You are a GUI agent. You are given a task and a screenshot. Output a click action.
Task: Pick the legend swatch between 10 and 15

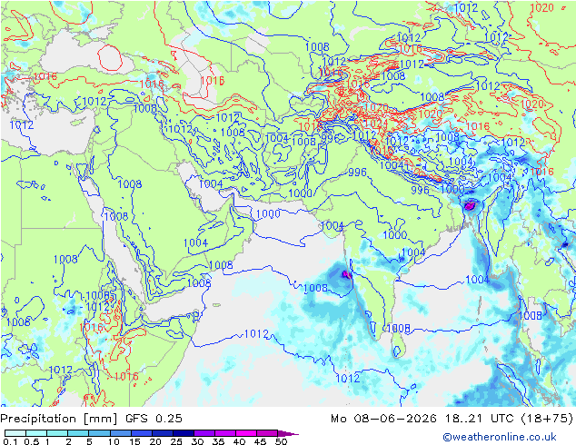(x=120, y=433)
